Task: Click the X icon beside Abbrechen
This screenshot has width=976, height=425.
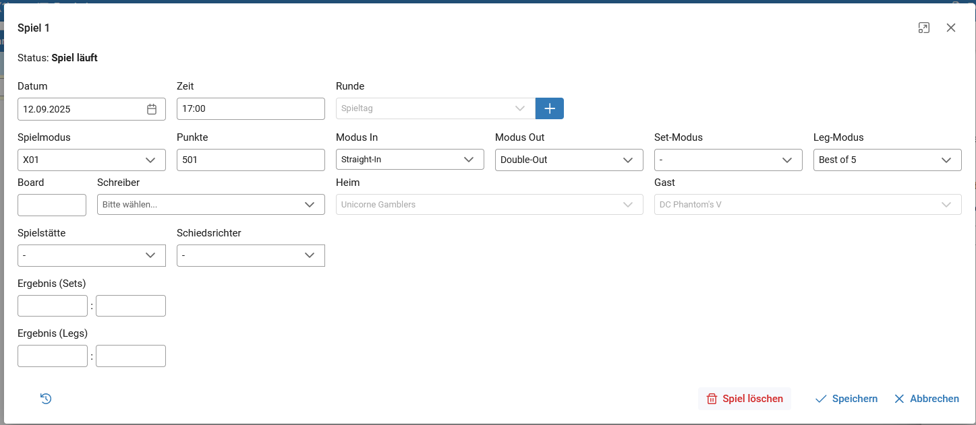Action: coord(899,399)
